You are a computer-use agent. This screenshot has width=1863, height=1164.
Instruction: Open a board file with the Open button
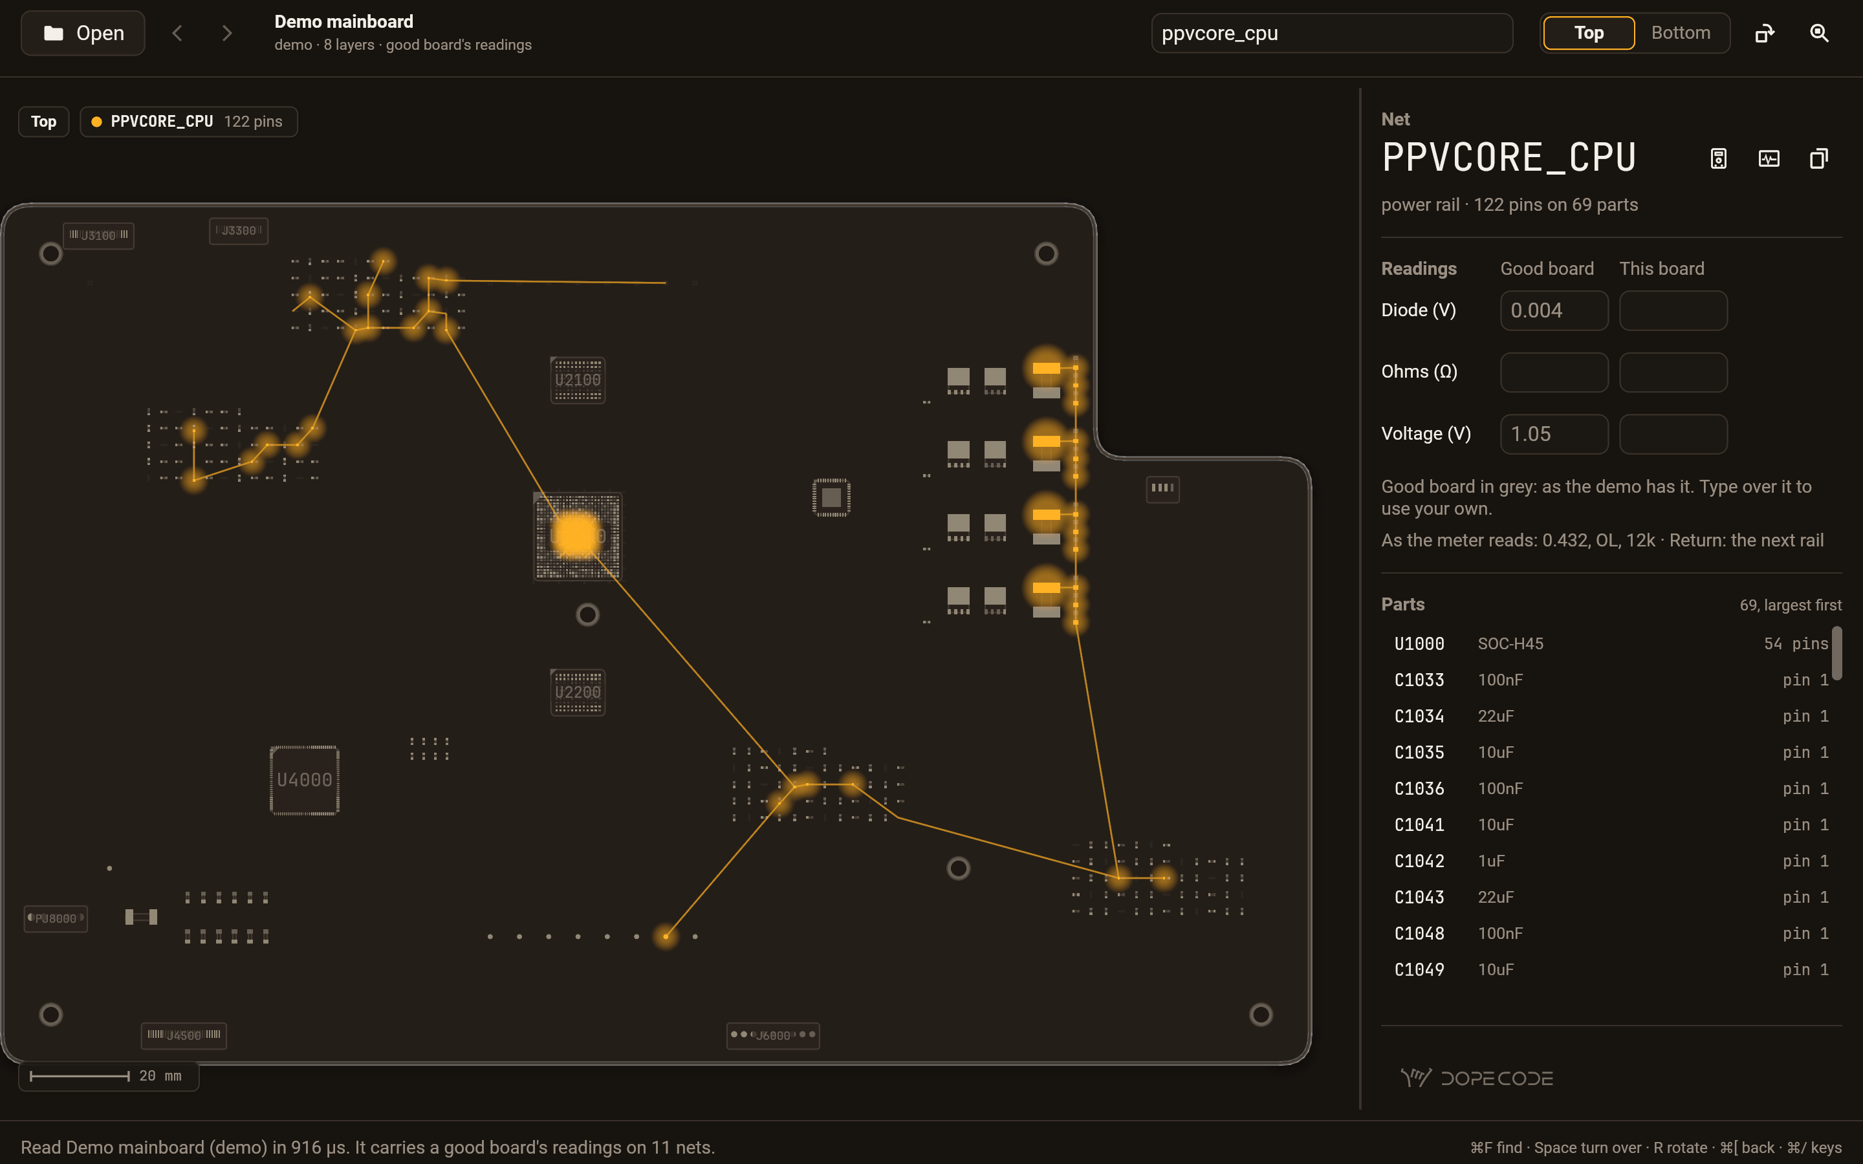83,33
